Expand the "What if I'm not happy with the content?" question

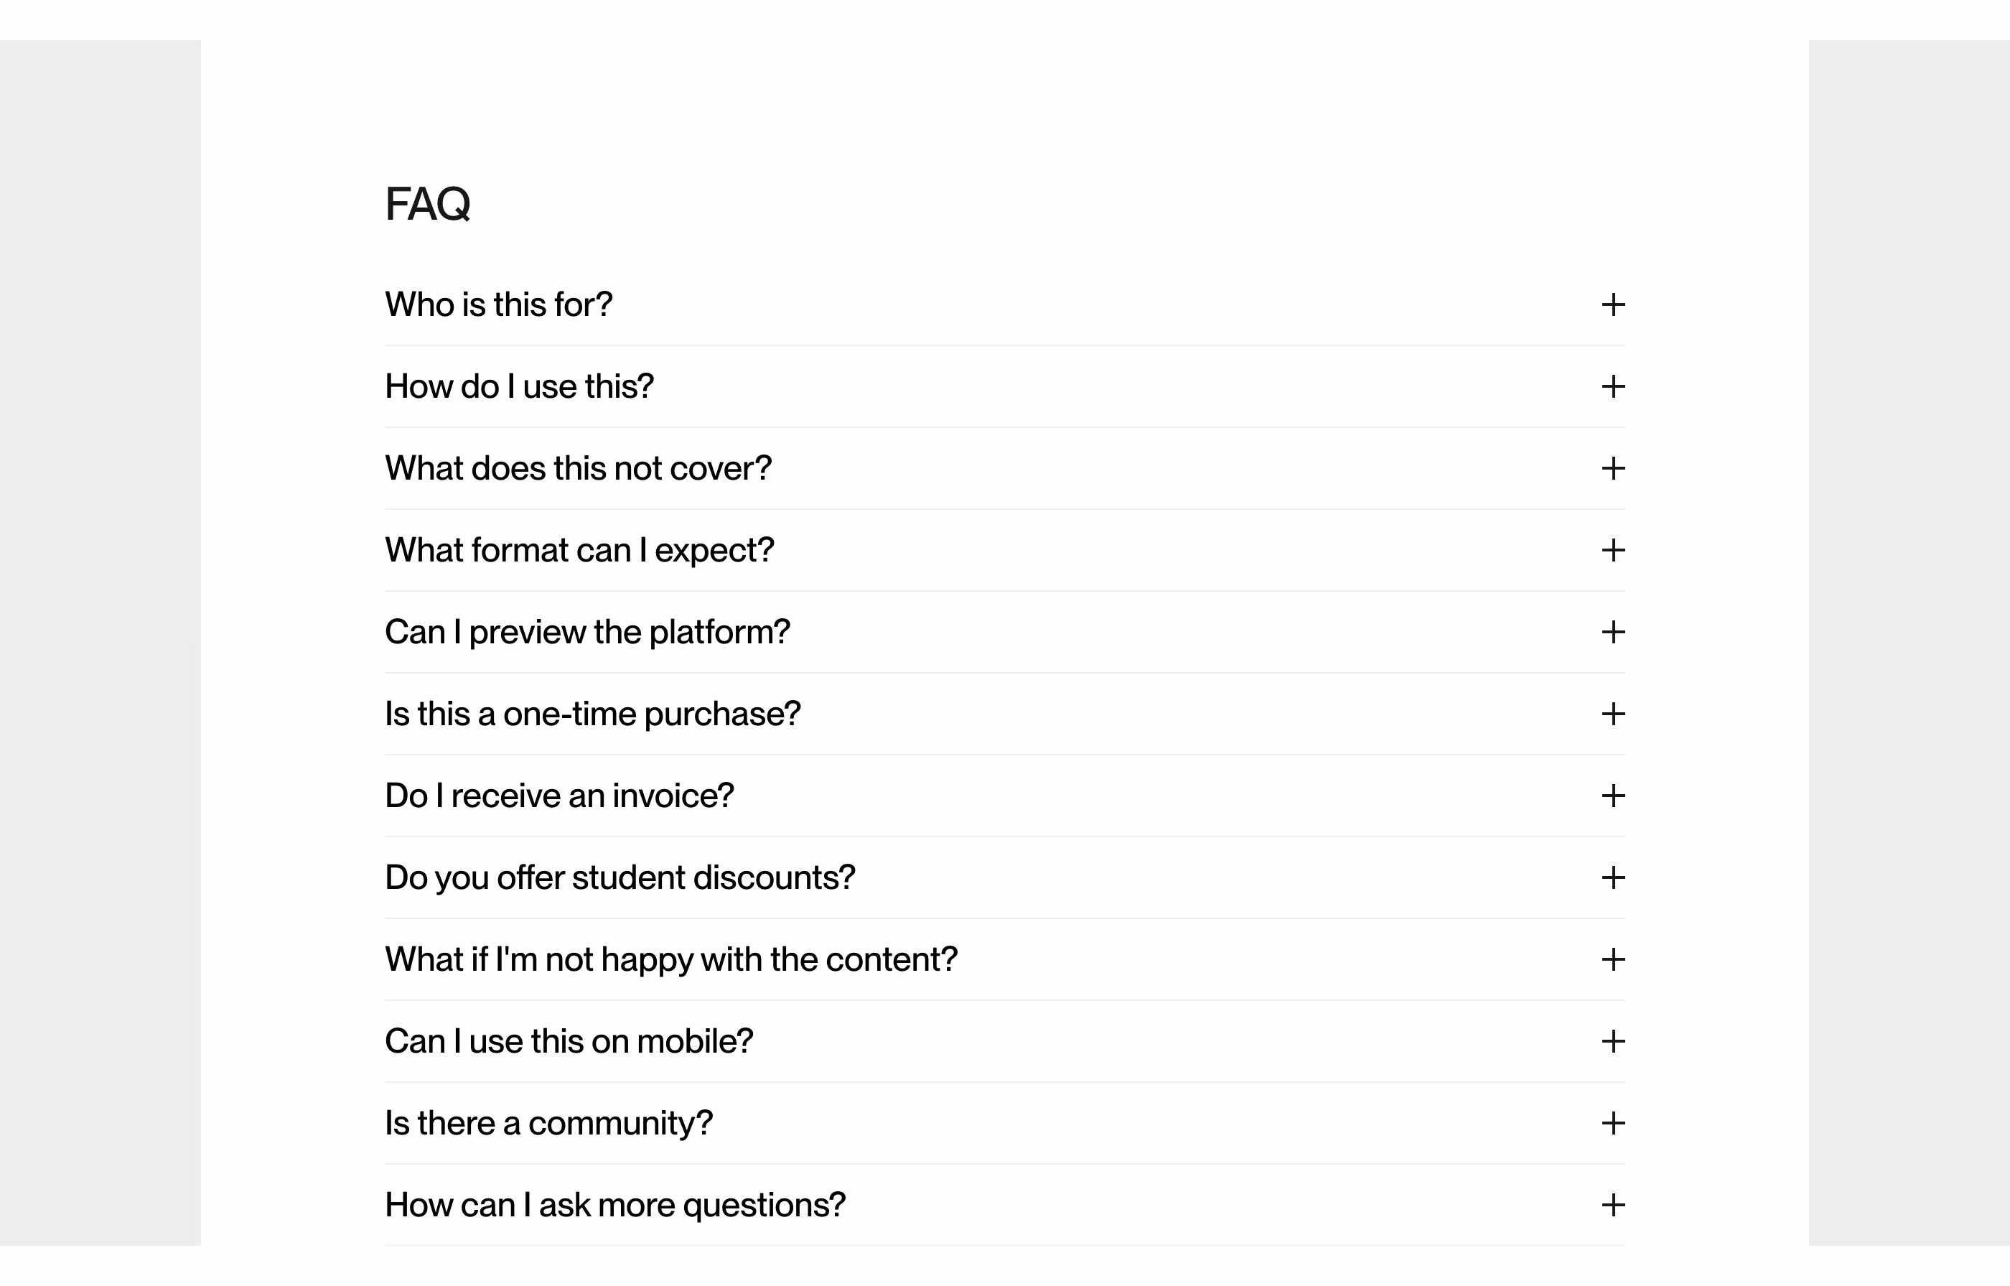1004,959
